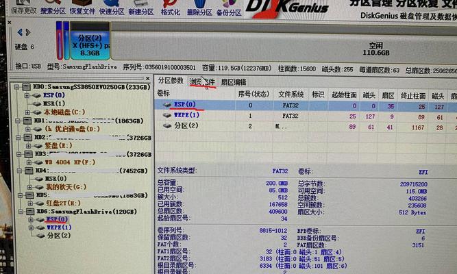457x274 pixels.
Task: Click the 序号(状态) column header
Action: (x=254, y=94)
